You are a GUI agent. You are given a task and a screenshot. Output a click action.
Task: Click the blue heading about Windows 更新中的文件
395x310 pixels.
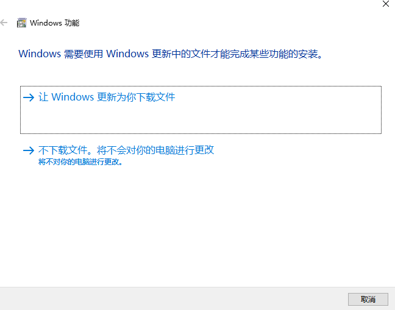point(171,54)
